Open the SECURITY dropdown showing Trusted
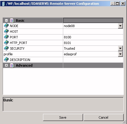The width and height of the screenshot is (127, 124). point(120,48)
